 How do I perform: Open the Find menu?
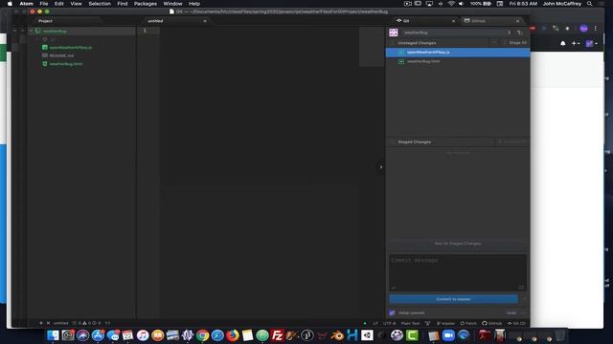click(x=123, y=4)
